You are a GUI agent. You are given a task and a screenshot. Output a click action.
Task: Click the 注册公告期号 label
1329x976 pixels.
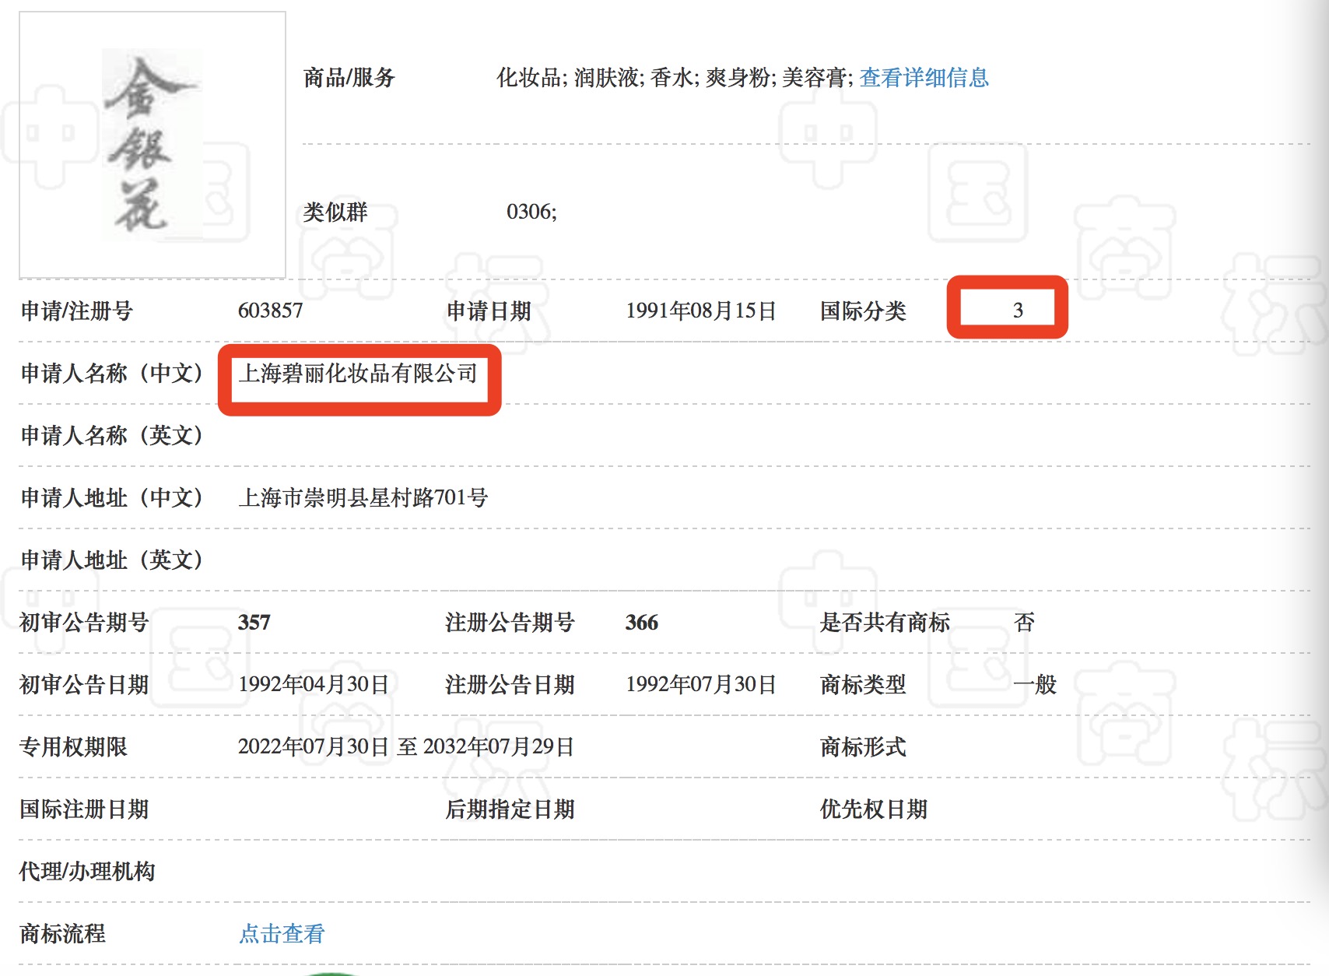pyautogui.click(x=510, y=622)
